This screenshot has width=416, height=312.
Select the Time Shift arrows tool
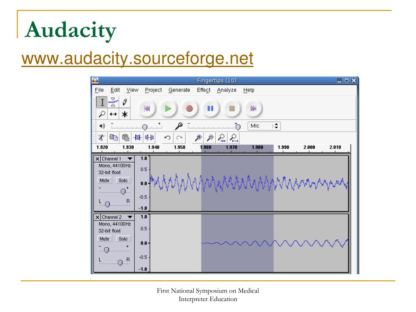pos(113,114)
